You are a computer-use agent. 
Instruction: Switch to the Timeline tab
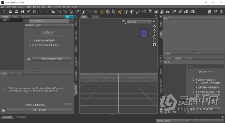(x=21, y=117)
